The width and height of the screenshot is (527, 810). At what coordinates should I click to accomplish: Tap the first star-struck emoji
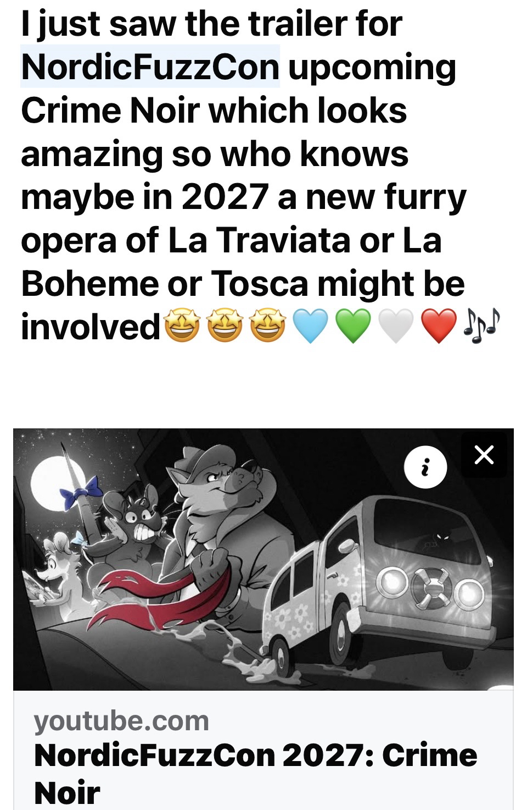182,327
